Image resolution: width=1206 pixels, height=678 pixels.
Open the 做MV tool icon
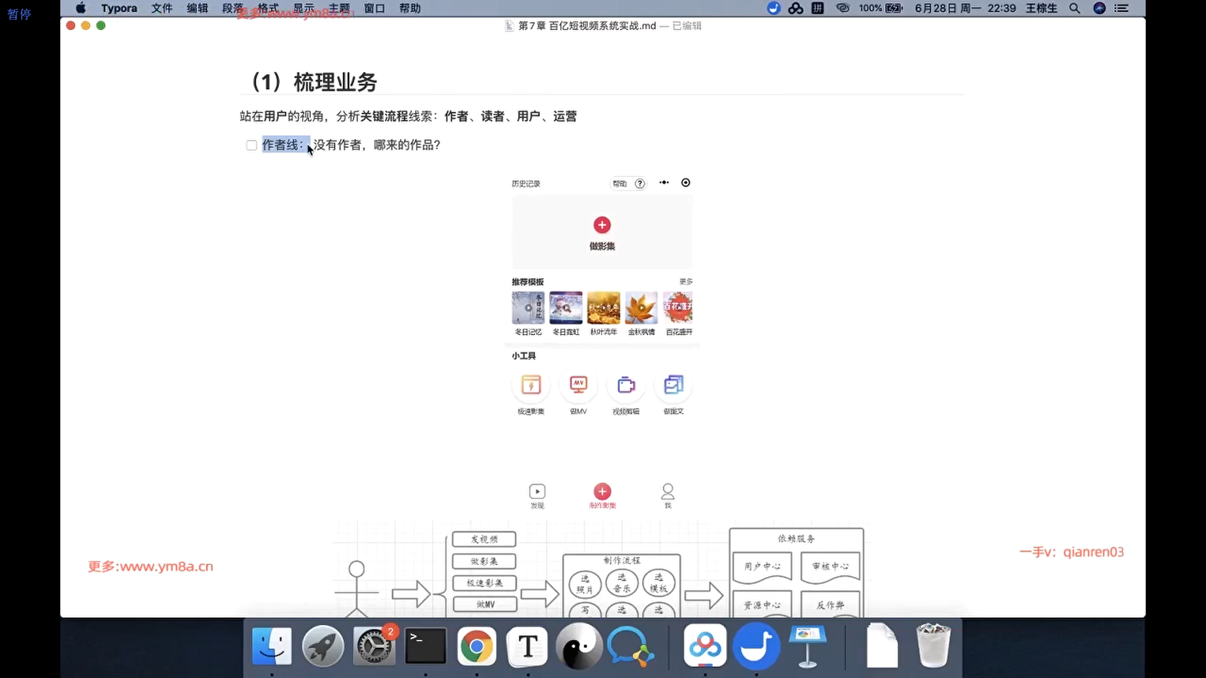pos(578,385)
